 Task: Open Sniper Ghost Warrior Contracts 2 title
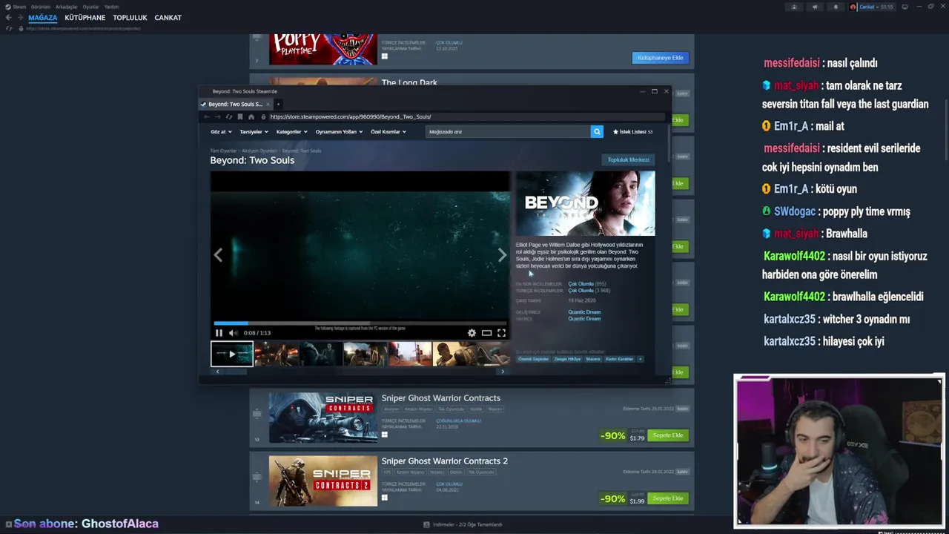coord(444,461)
